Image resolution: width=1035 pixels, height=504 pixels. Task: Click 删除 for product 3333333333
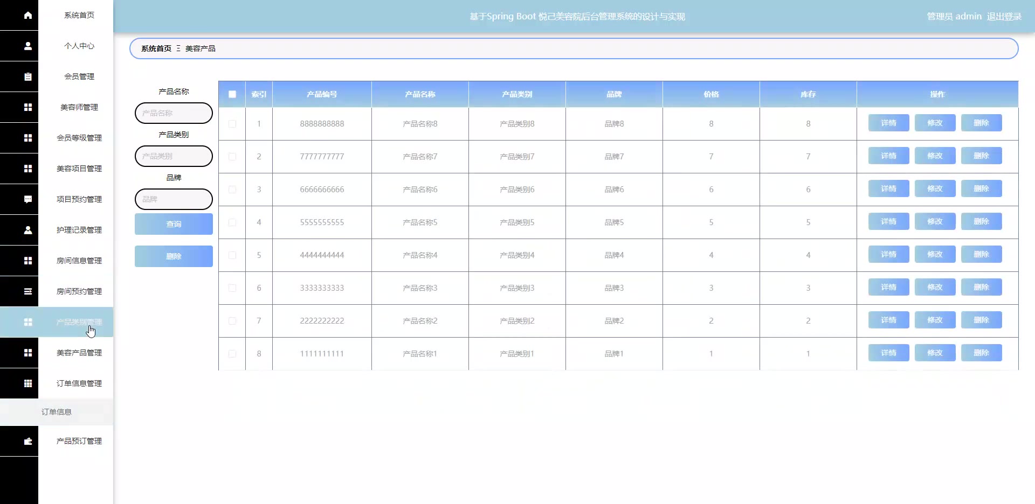pos(982,287)
